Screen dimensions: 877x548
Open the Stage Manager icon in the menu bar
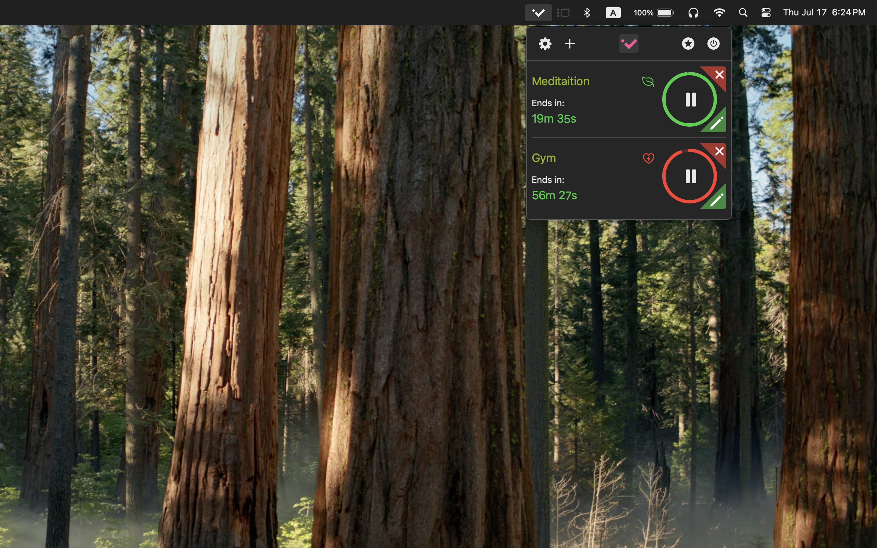click(563, 13)
